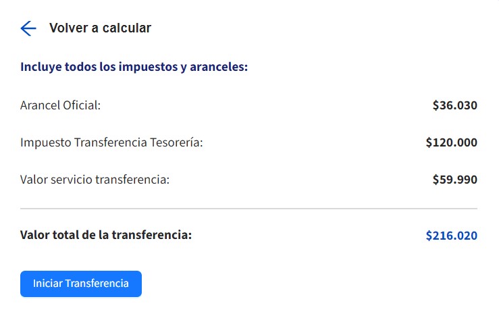Click the $59.990 service amount
499x318 pixels.
point(454,180)
